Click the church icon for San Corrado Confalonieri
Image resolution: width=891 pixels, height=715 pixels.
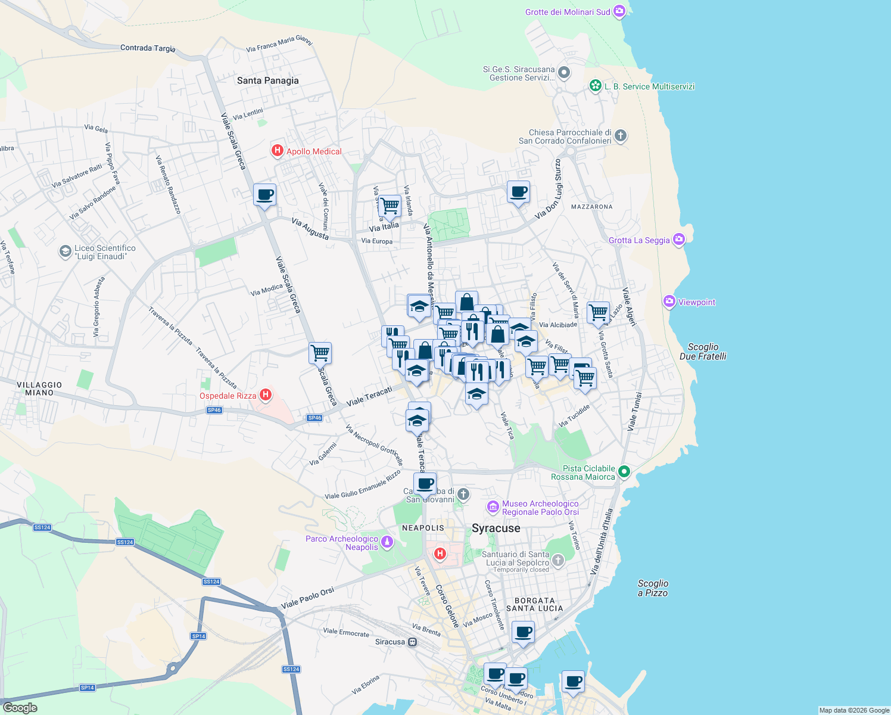click(619, 136)
